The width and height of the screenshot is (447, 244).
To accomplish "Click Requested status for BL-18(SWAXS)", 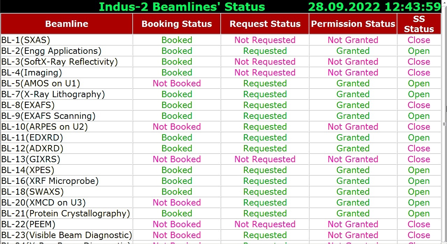I will pos(265,192).
